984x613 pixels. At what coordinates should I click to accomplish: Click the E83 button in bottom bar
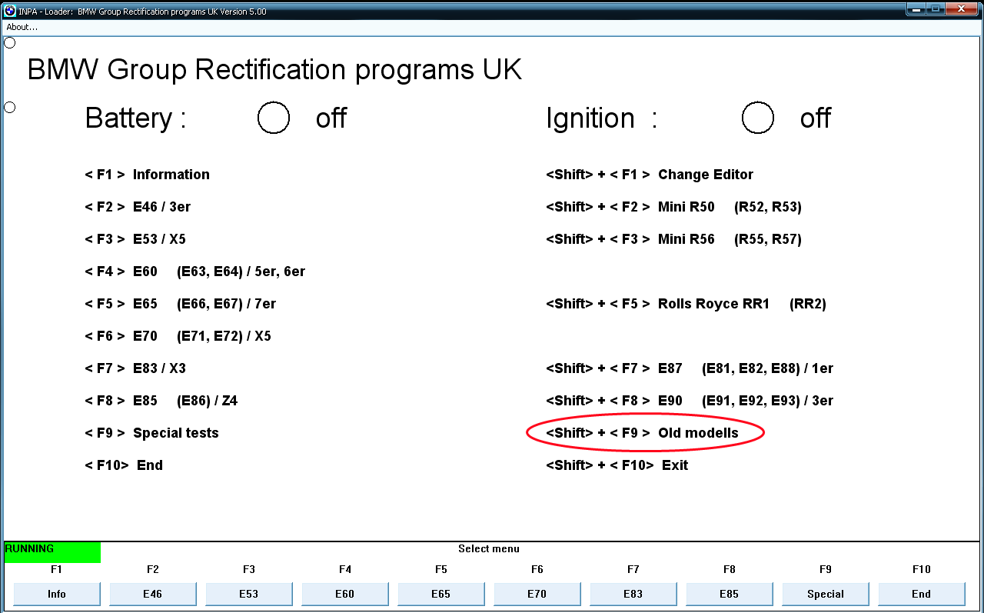pos(633,594)
